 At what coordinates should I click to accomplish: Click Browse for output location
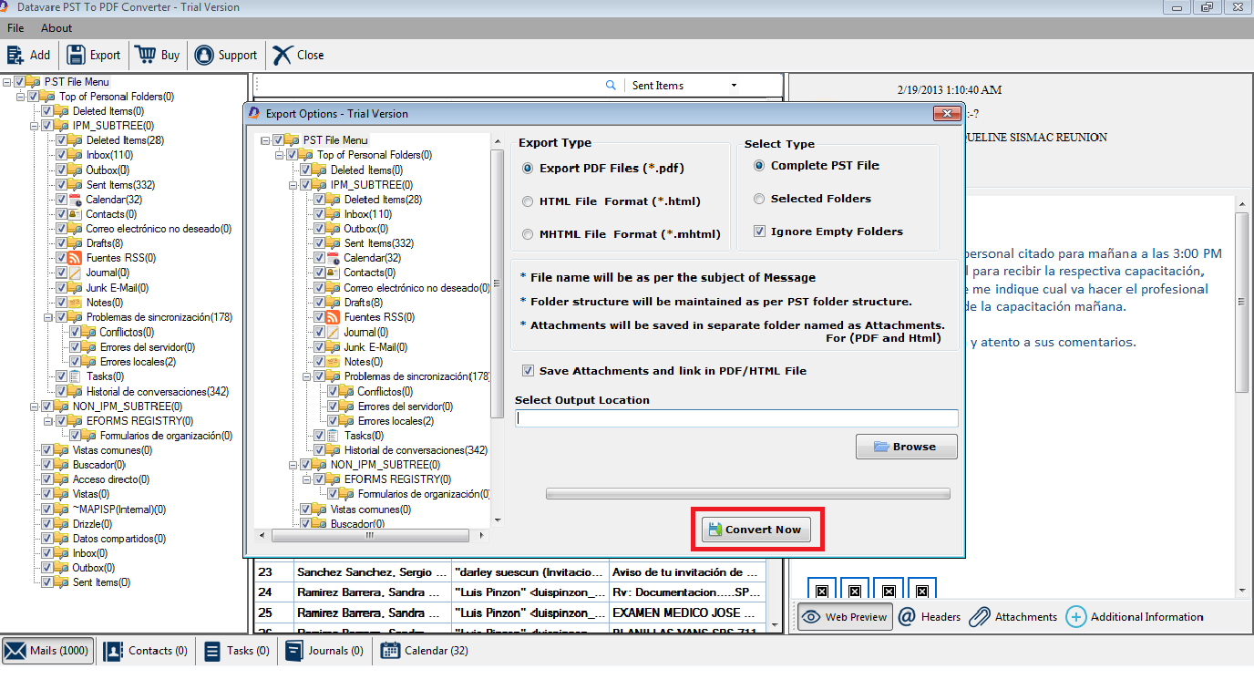907,447
